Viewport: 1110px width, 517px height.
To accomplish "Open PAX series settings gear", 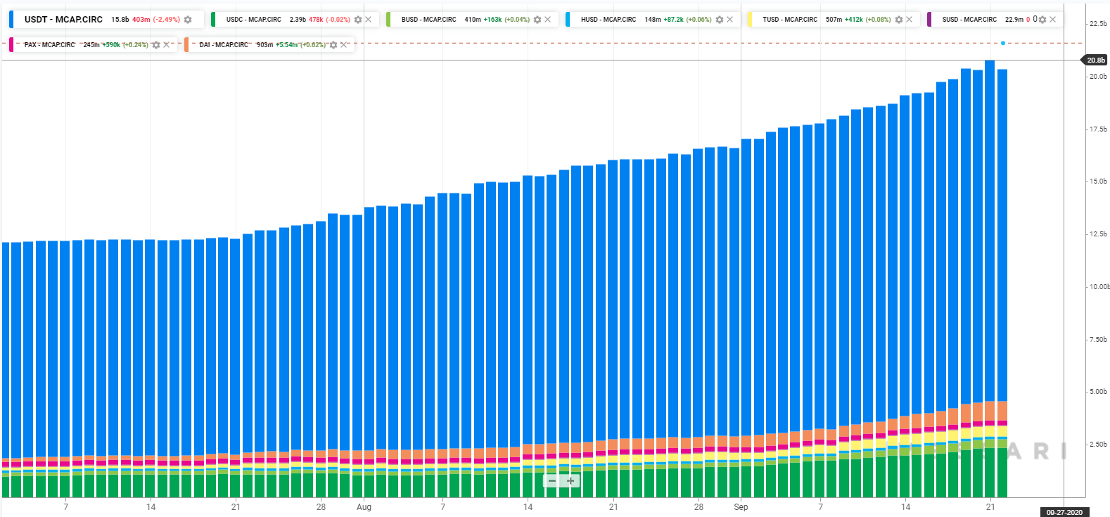I will (156, 45).
